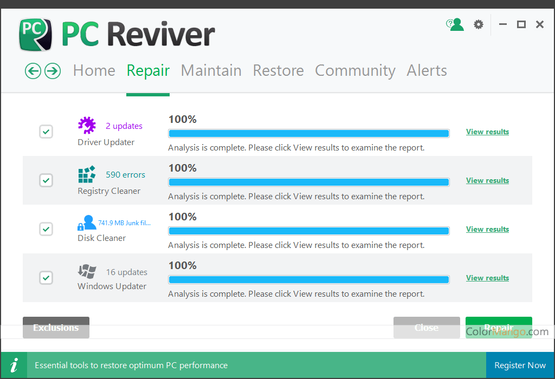Click the '2 updates' text
Viewport: 555px width, 379px height.
(x=124, y=126)
